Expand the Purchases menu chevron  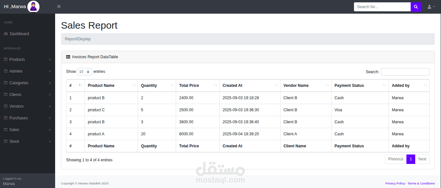tap(50, 118)
